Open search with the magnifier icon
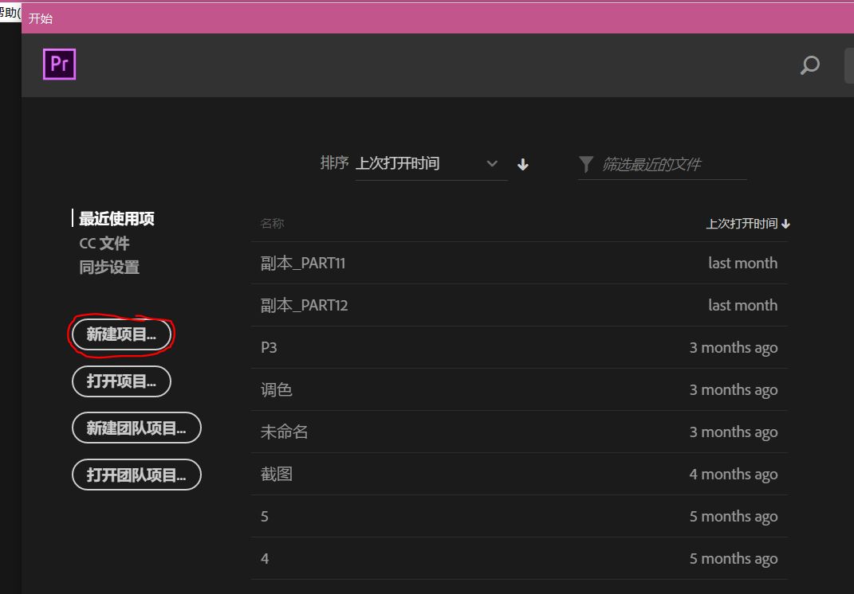Viewport: 854px width, 594px height. [810, 65]
